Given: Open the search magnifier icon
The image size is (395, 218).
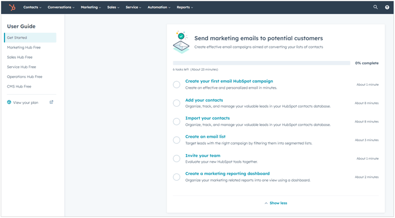Looking at the screenshot, I should point(375,7).
